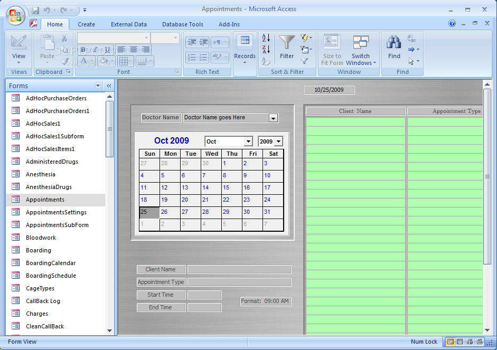
Task: Open the month dropdown showing Oct
Action: pyautogui.click(x=248, y=141)
